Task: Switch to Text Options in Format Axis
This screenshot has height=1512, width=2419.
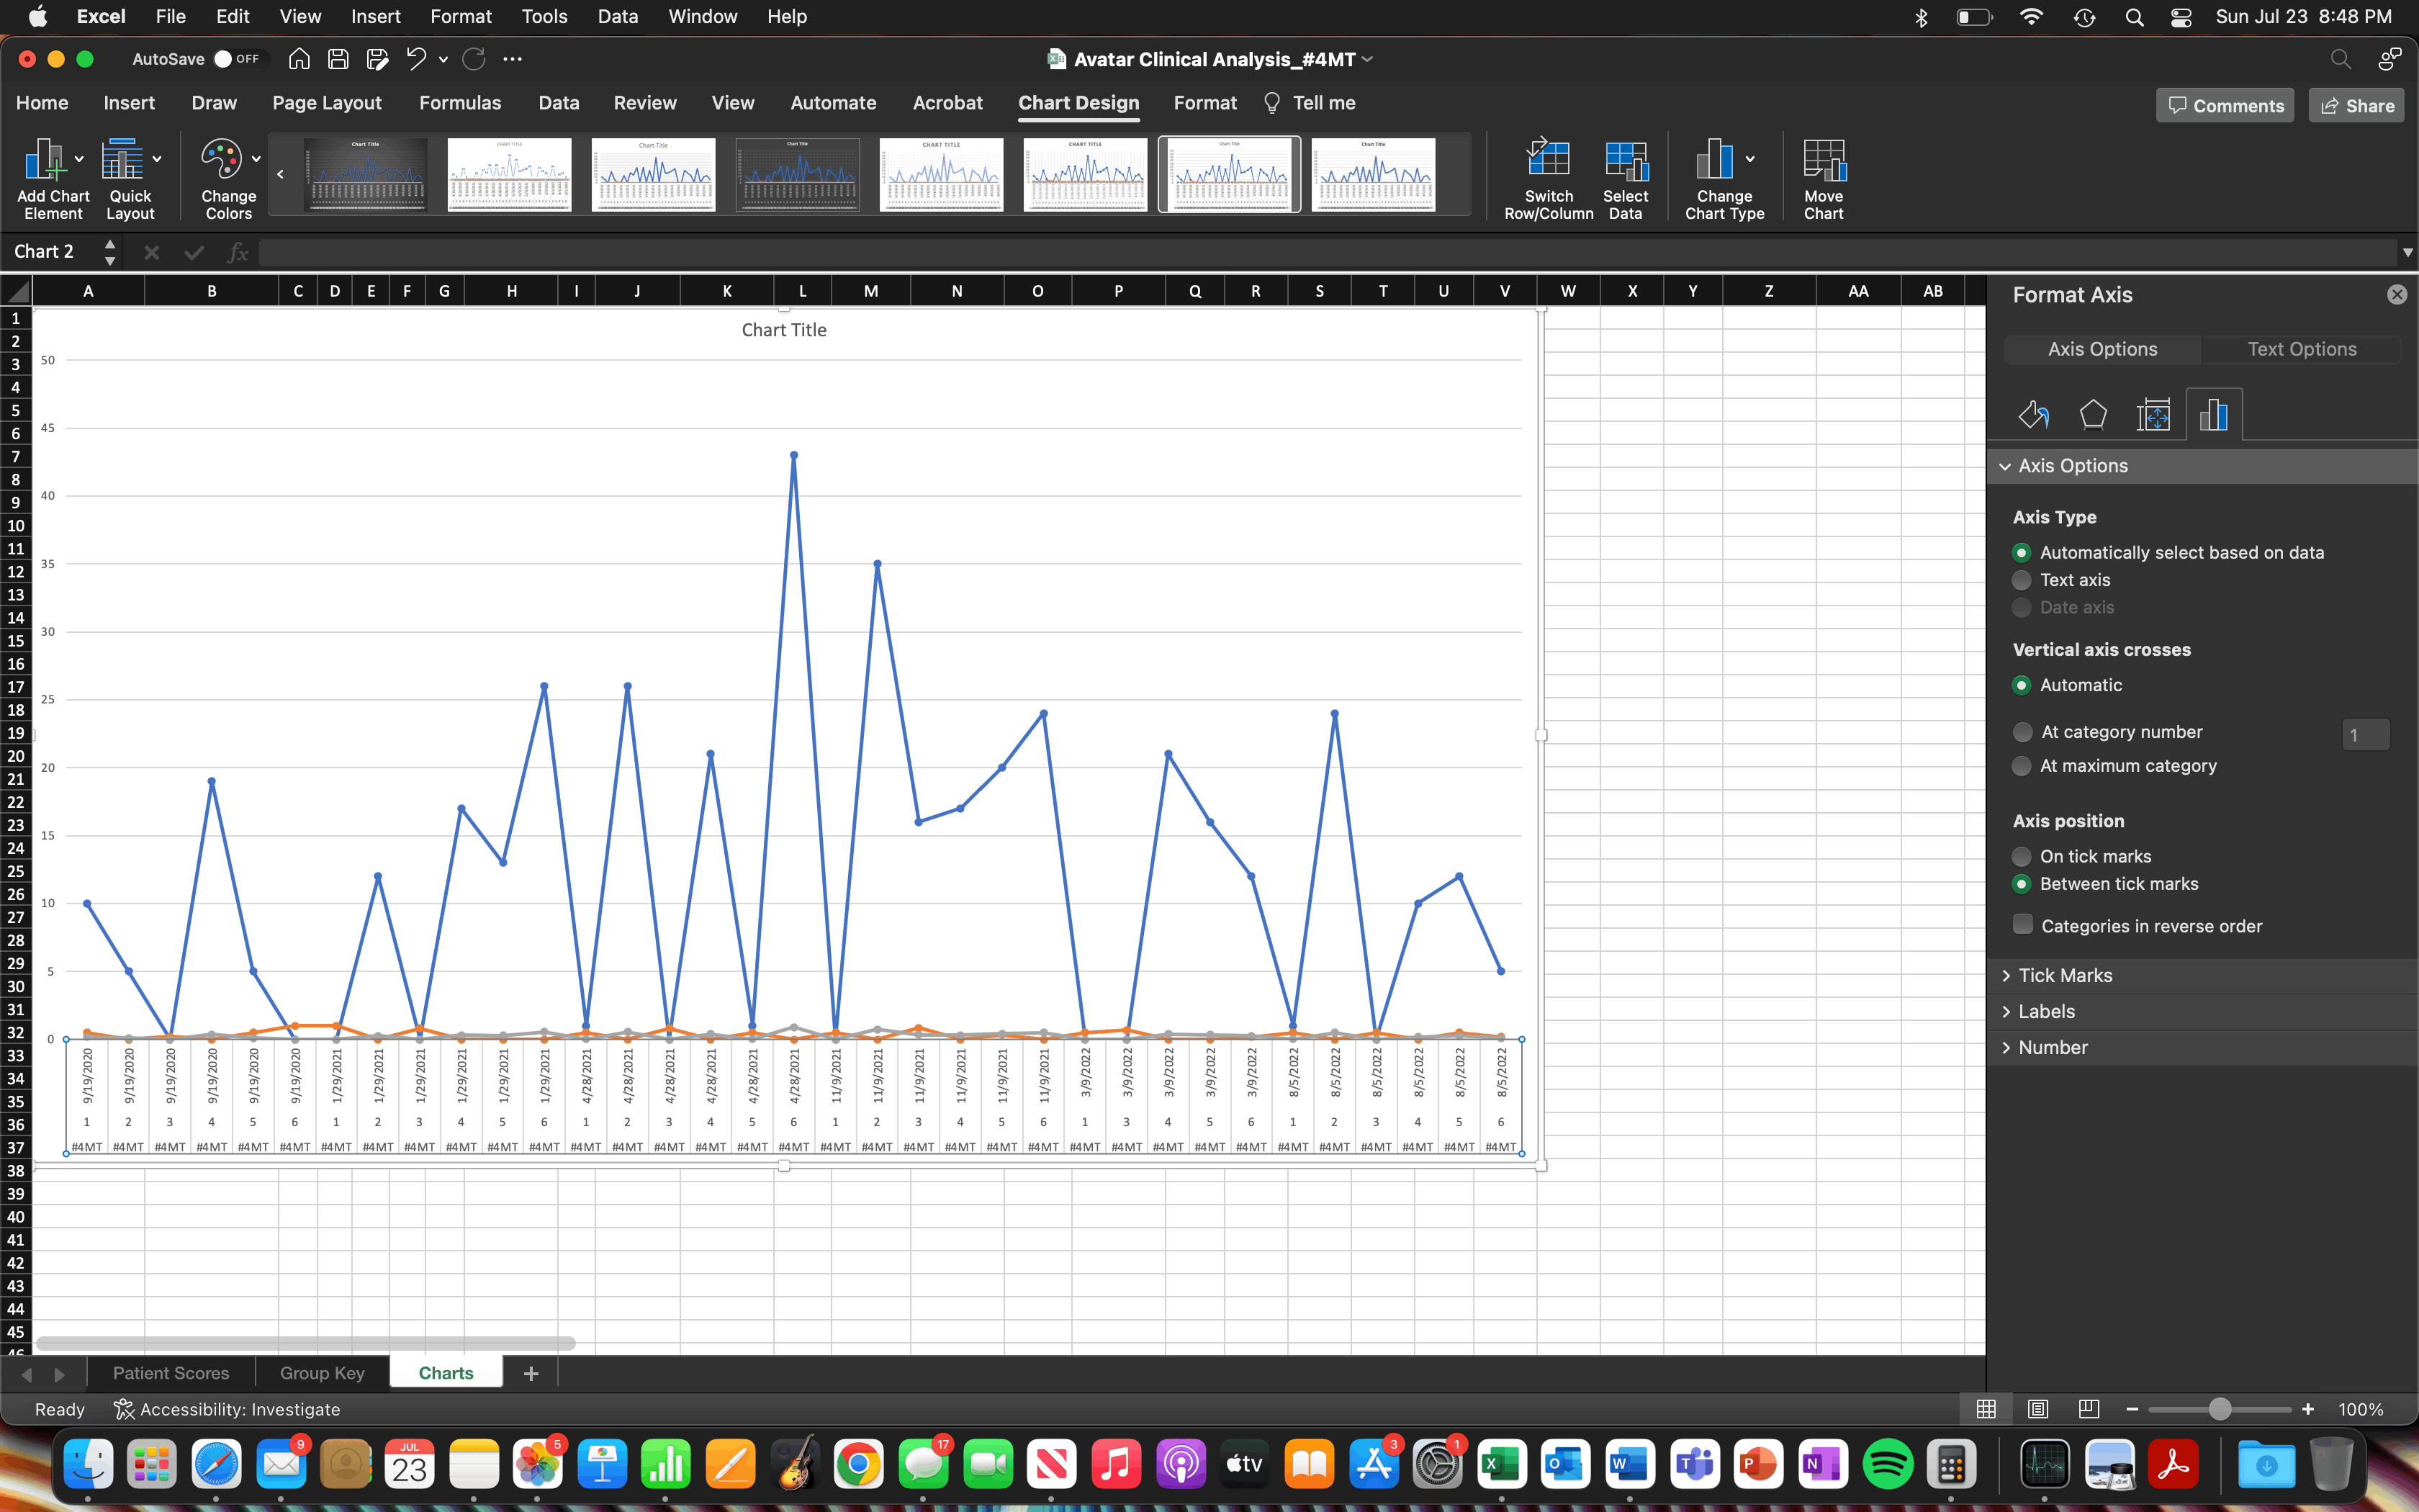Action: tap(2301, 349)
